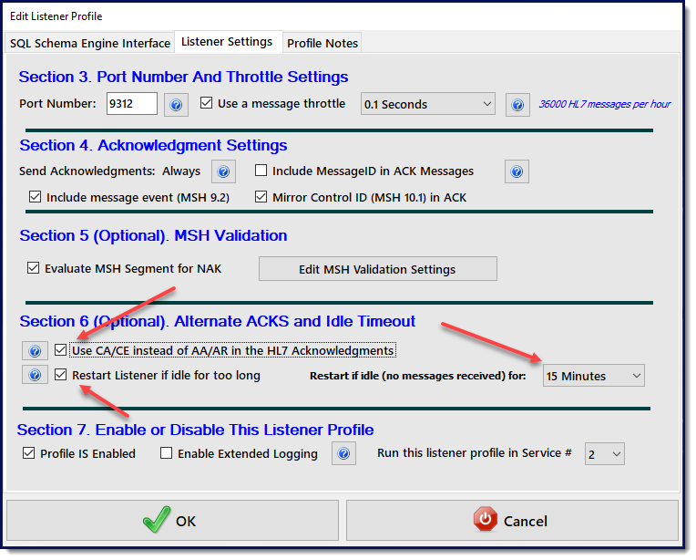
Task: Click Section 4 Acknowledgment Settings heading
Action: 153,145
